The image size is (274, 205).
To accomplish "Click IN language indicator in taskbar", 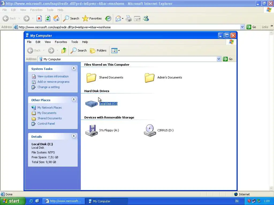I will click(237, 201).
